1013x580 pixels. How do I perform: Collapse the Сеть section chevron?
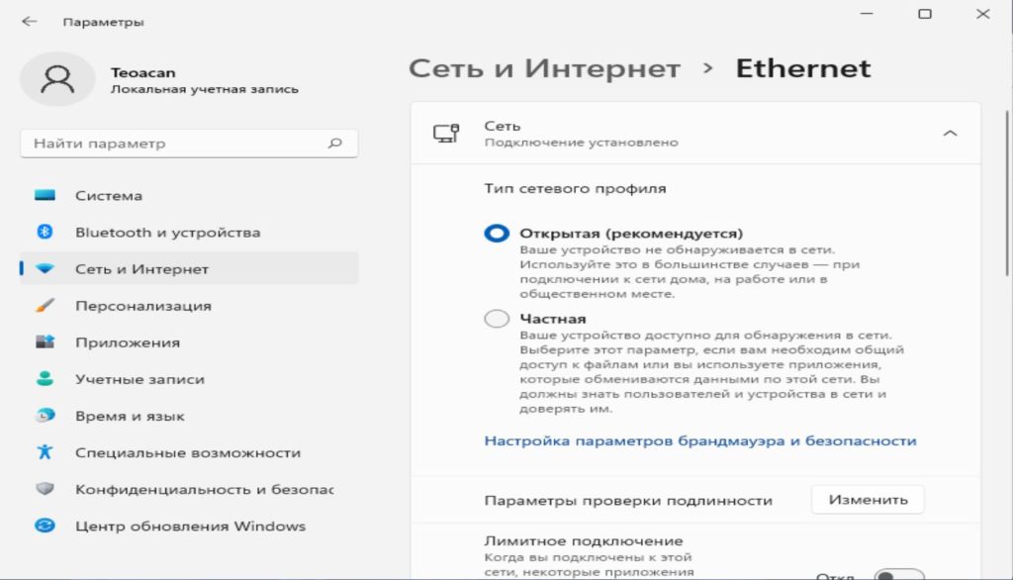click(950, 134)
